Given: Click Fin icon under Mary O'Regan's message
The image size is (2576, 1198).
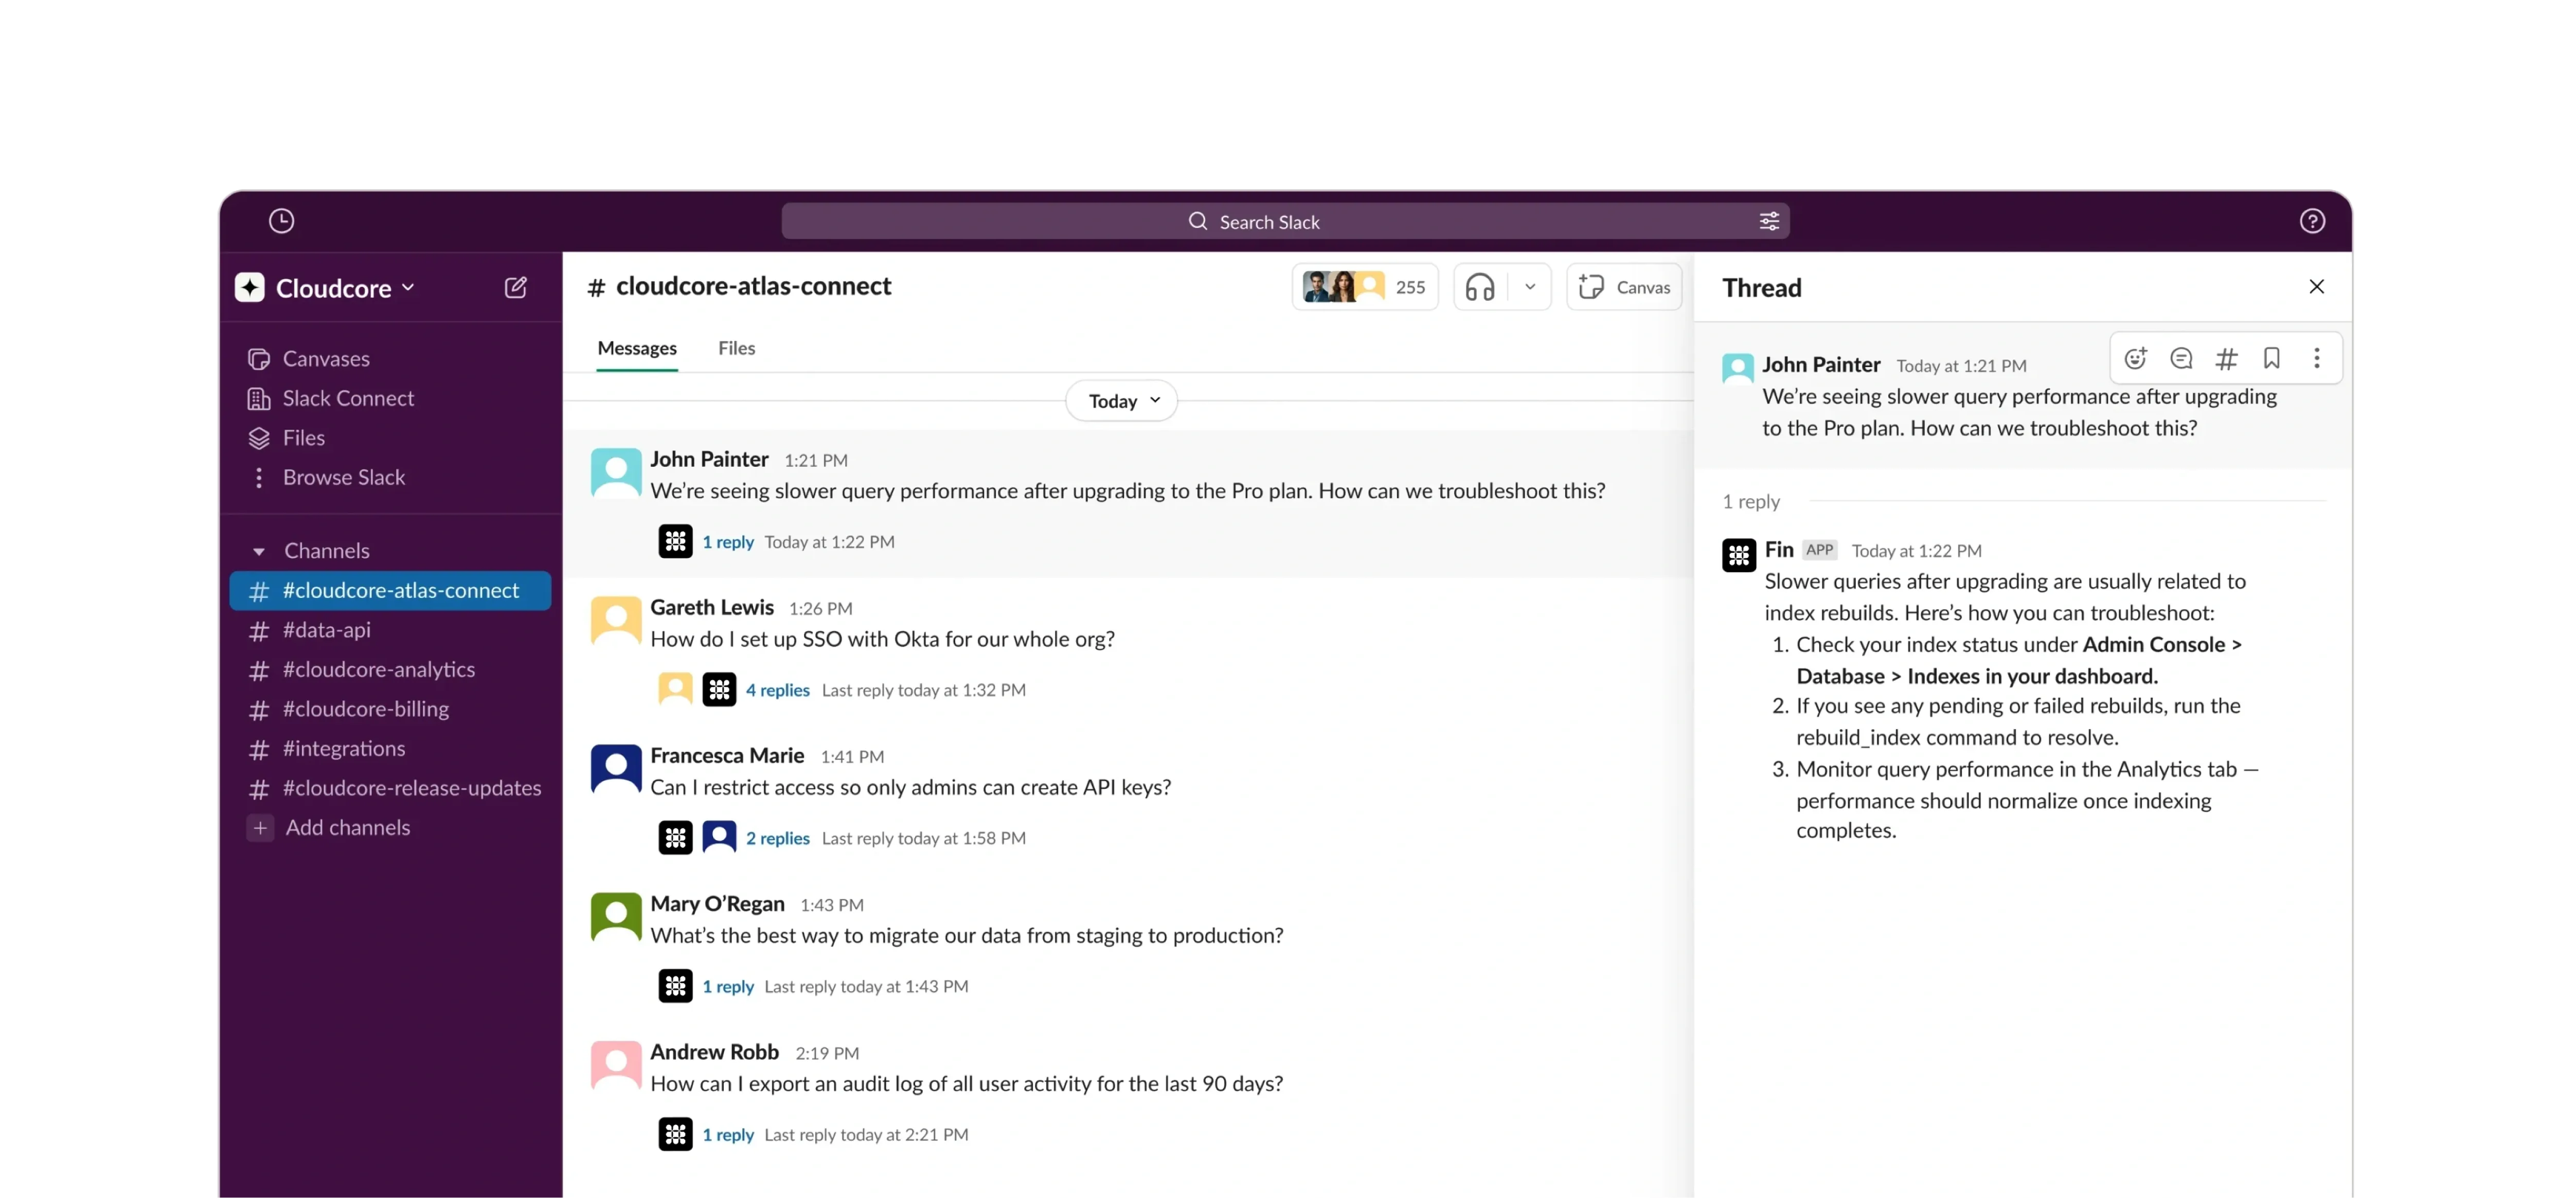Looking at the screenshot, I should [675, 986].
